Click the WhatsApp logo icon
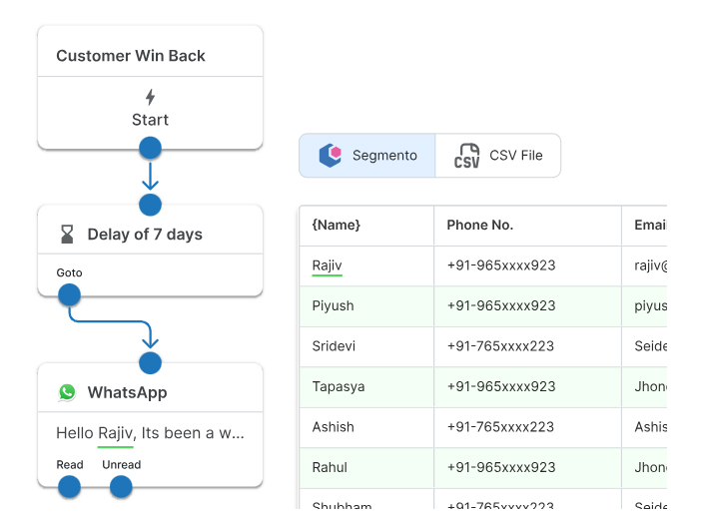Image resolution: width=701 pixels, height=519 pixels. click(67, 392)
